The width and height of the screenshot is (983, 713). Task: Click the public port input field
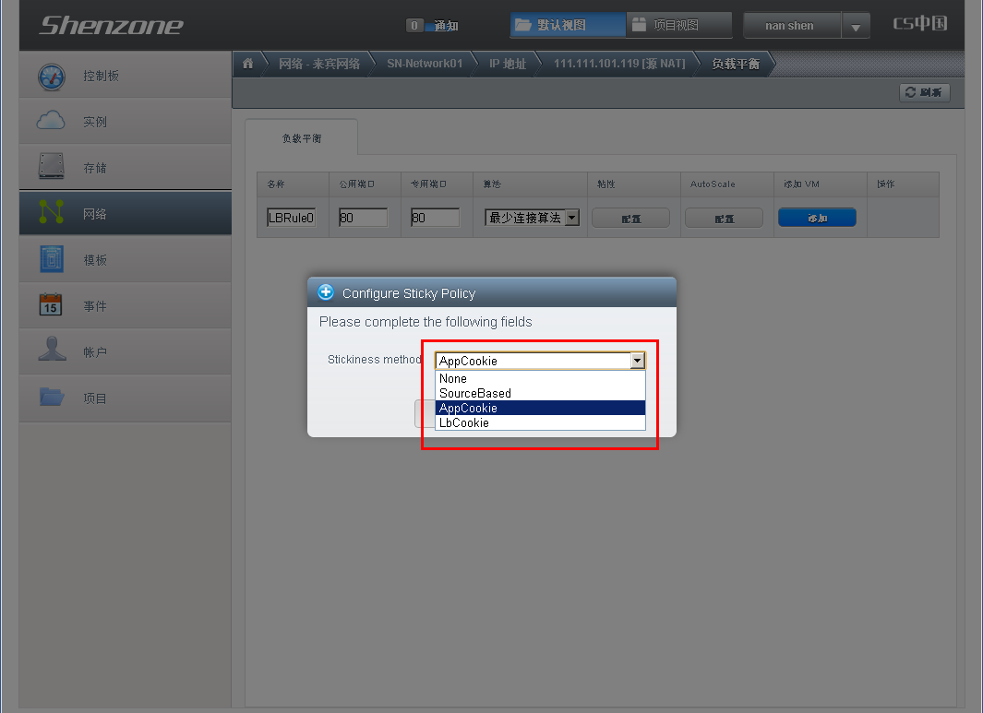[x=363, y=219]
